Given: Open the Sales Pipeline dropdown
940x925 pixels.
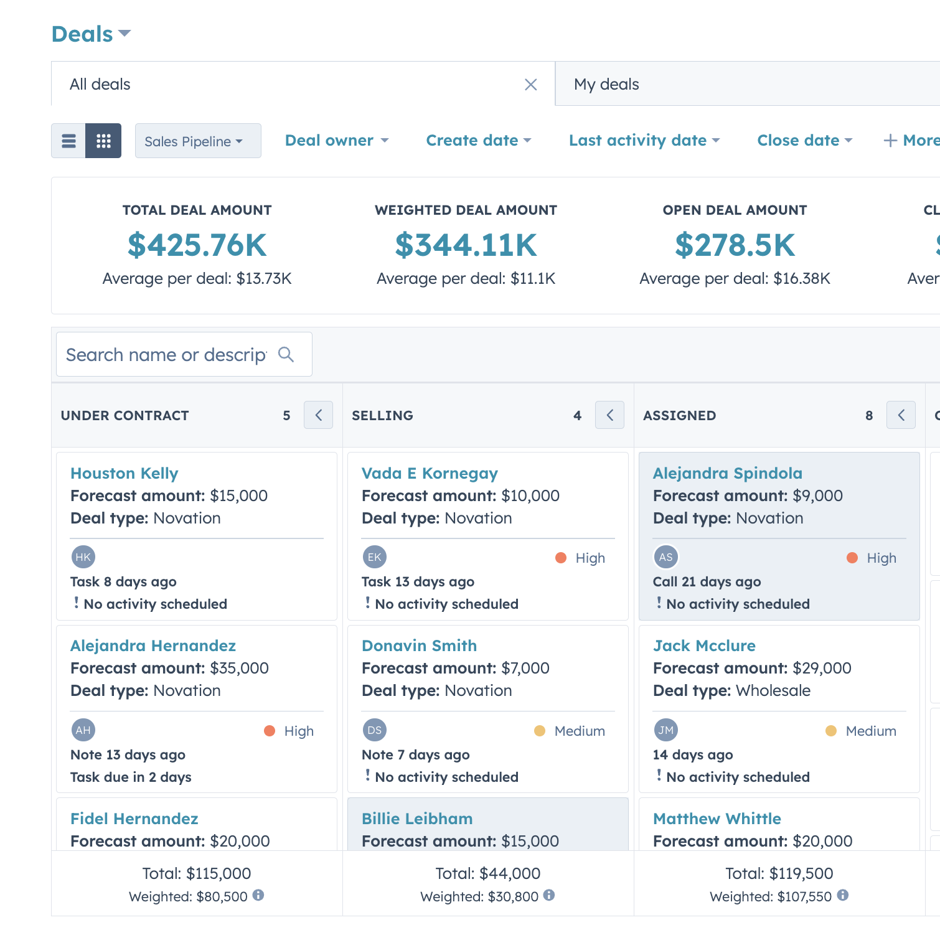Looking at the screenshot, I should (x=198, y=141).
